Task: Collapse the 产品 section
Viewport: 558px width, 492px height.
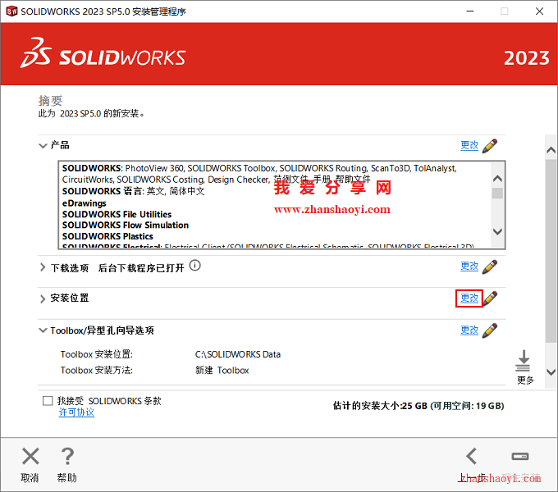Action: tap(43, 146)
